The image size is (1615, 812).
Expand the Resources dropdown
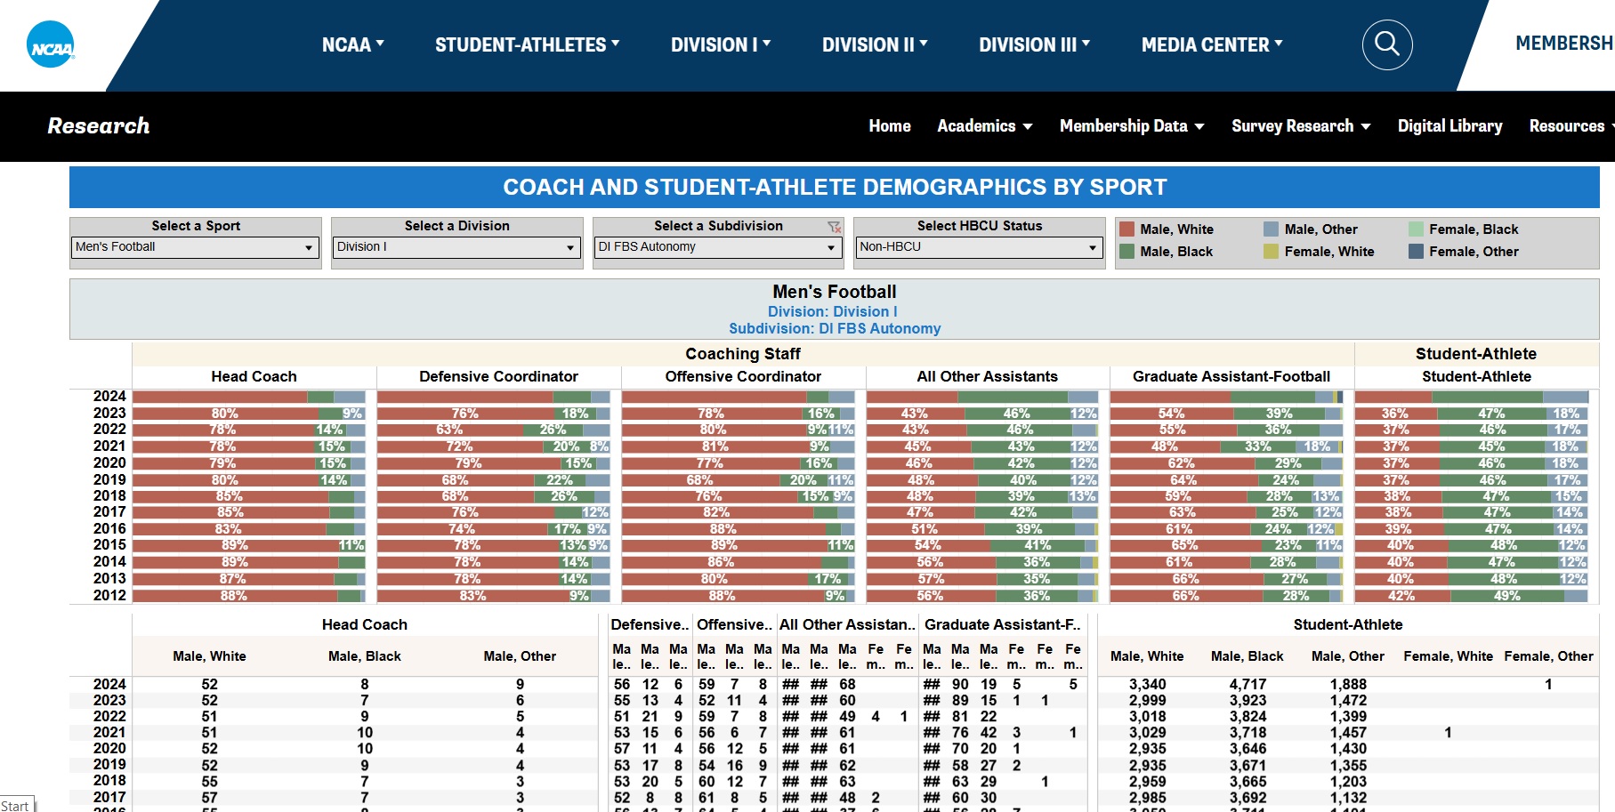(1571, 126)
